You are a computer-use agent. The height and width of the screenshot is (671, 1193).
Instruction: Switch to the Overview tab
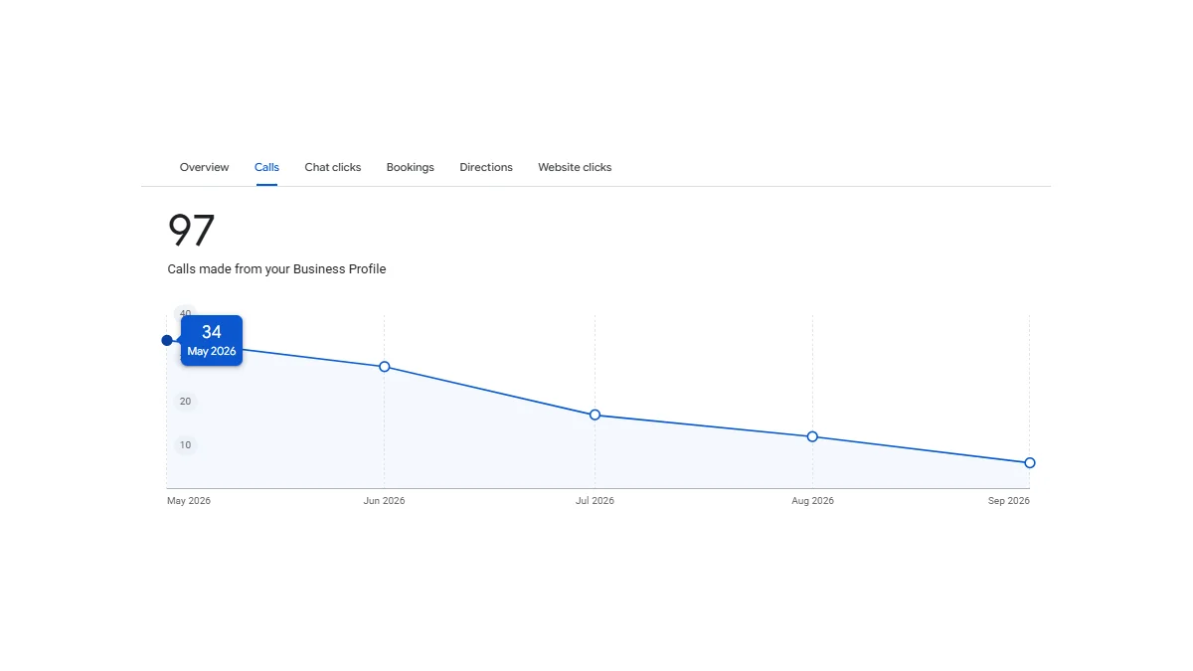pos(204,167)
